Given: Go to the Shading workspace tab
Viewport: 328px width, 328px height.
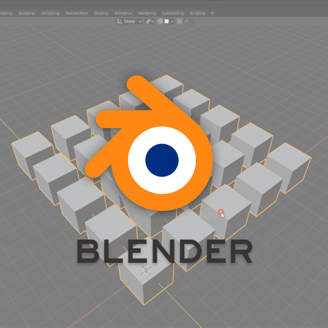Looking at the screenshot, I should tap(101, 13).
